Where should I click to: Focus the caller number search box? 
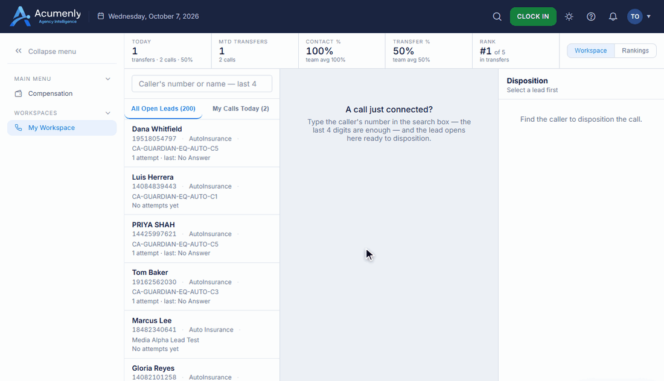(202, 84)
